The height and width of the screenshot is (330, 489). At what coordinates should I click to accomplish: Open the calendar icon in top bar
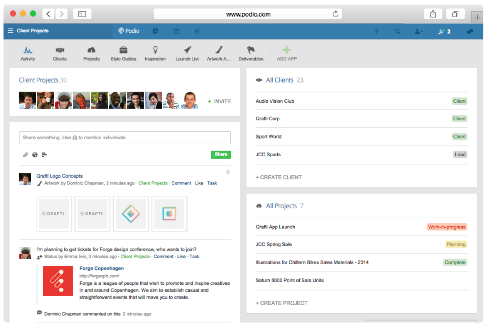176,31
